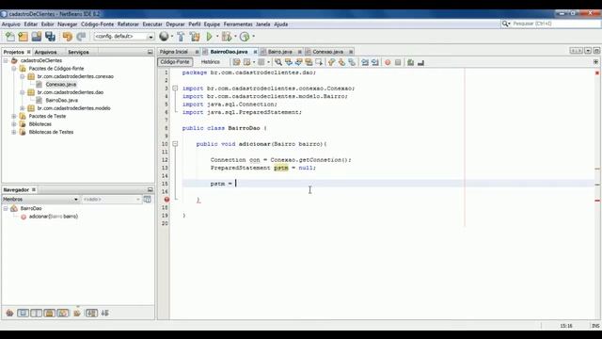Collapse the imports fold at line 3
Screen dimensions: 602x339
[x=175, y=88]
